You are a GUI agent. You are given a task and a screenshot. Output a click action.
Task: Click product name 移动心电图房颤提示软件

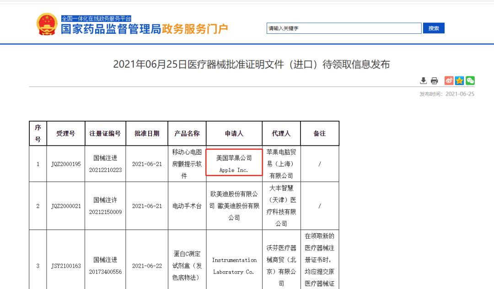[188, 163]
